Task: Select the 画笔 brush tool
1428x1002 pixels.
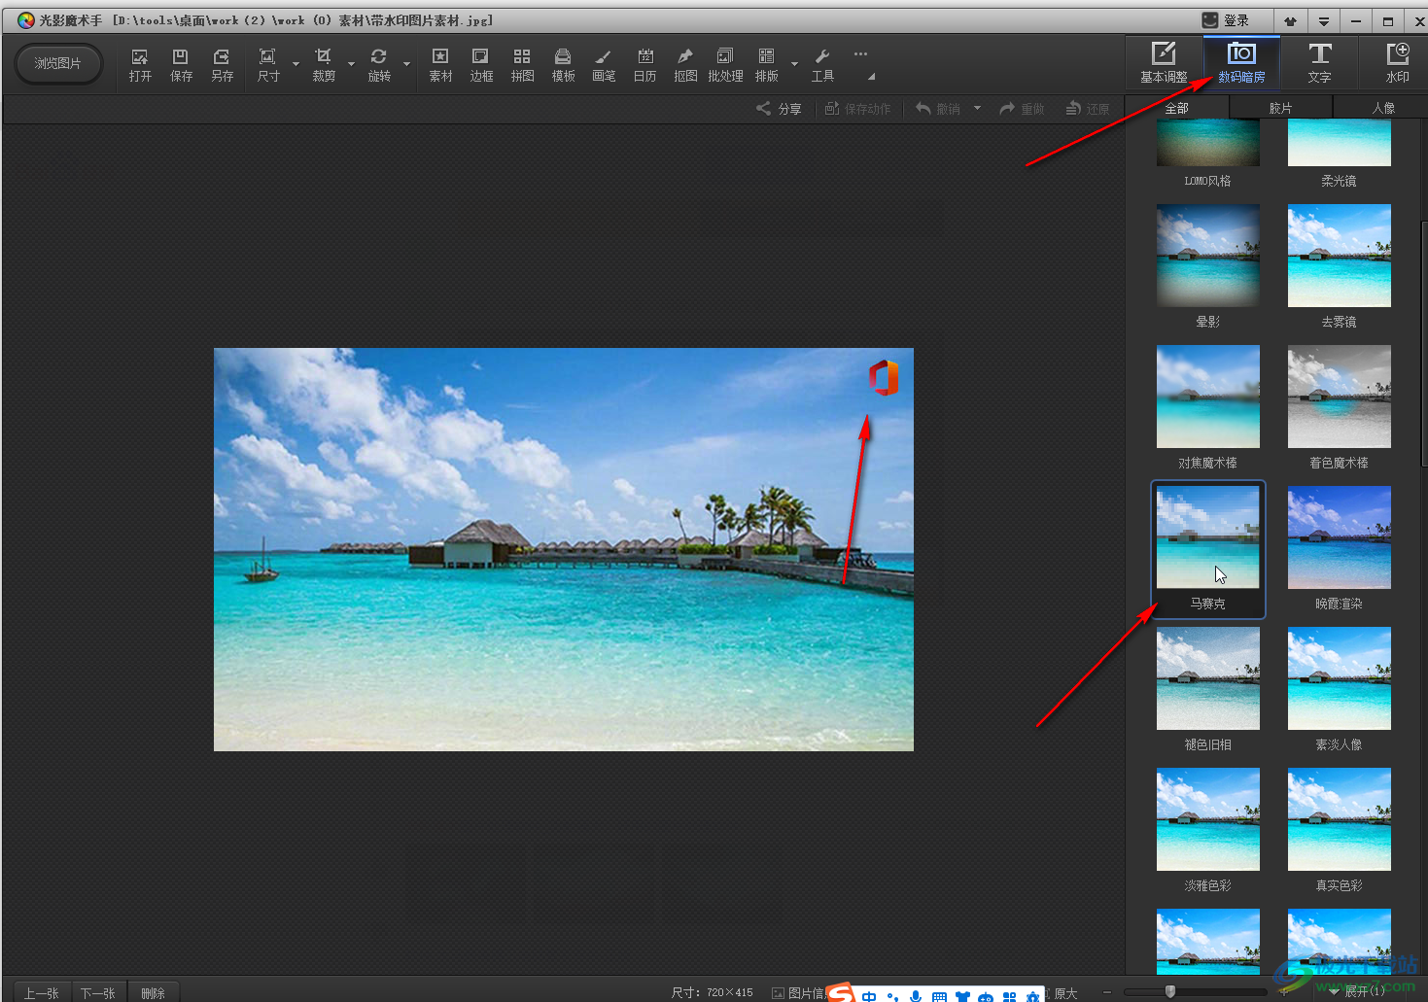Action: [x=604, y=64]
